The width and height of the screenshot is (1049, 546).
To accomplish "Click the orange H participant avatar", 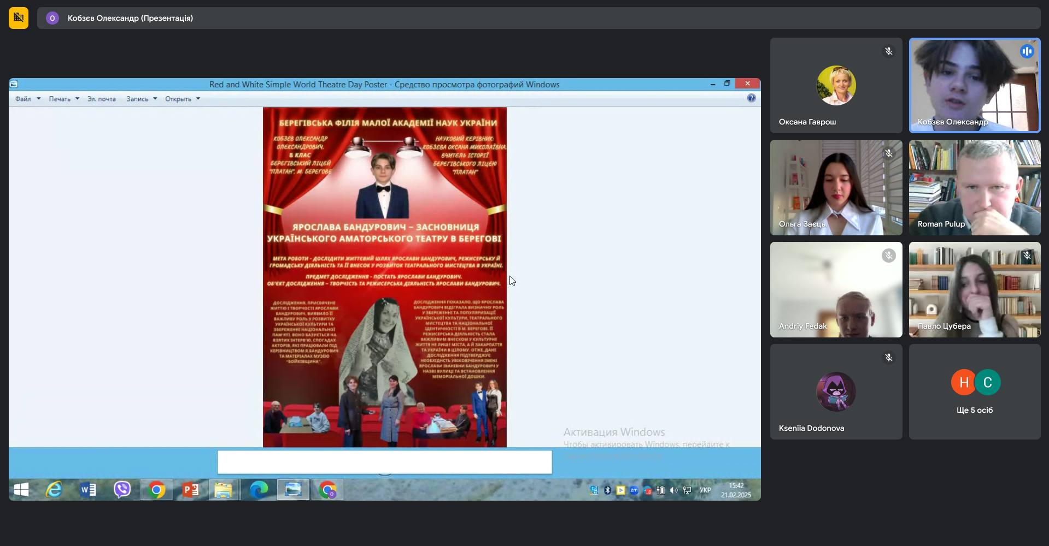I will coord(964,382).
